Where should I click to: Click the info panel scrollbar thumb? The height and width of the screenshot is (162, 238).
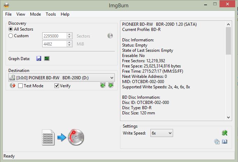228,41
